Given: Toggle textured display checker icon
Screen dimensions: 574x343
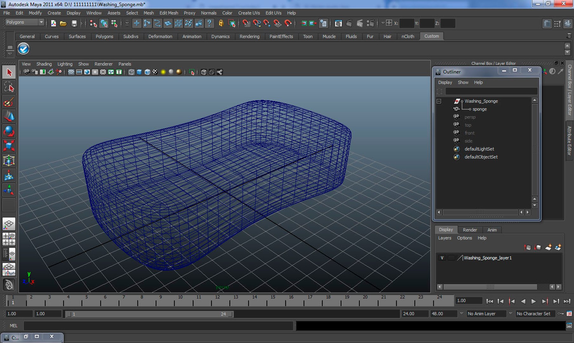Looking at the screenshot, I should tap(155, 72).
